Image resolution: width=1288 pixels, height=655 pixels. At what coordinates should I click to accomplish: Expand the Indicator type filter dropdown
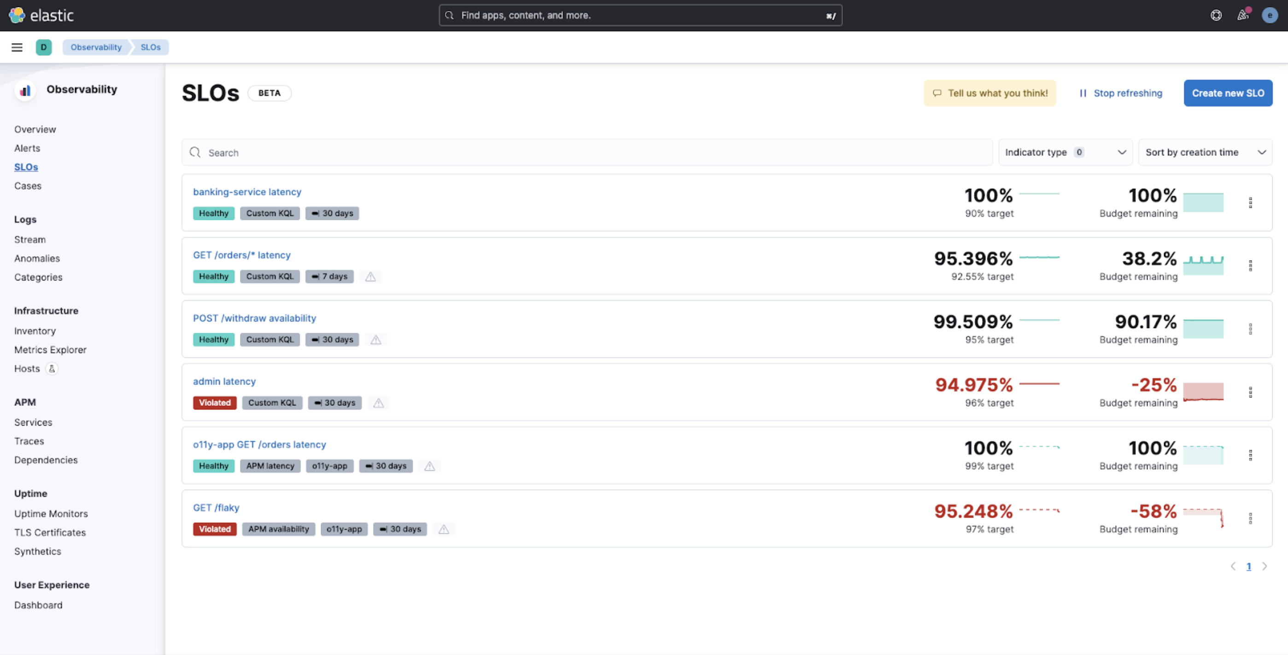coord(1065,152)
